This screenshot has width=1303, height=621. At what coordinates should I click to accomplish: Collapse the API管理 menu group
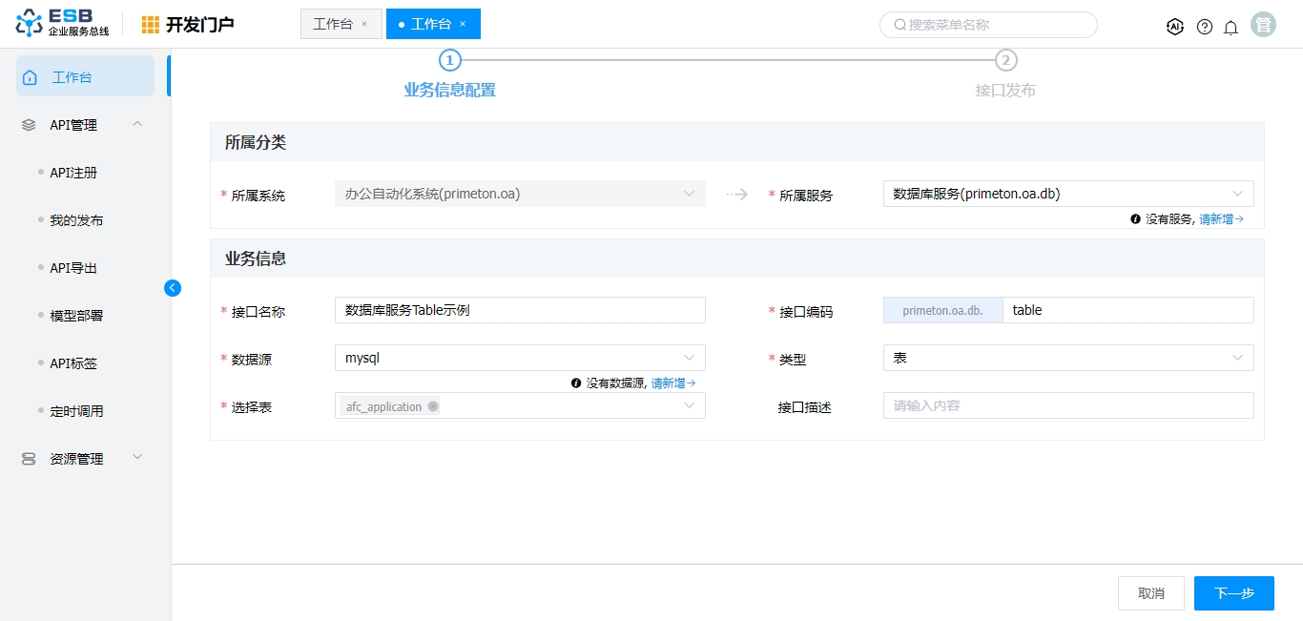coord(137,124)
